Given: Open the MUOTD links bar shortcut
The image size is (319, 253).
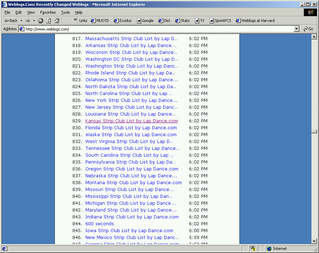Looking at the screenshot, I should pyautogui.click(x=100, y=21).
